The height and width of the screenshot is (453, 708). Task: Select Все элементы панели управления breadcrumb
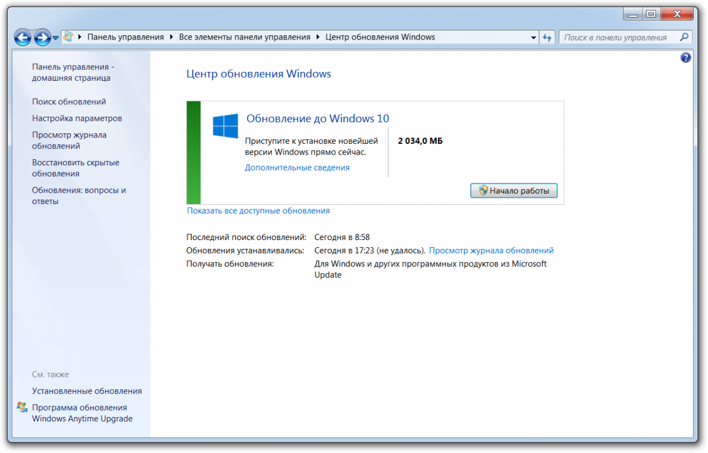point(244,37)
